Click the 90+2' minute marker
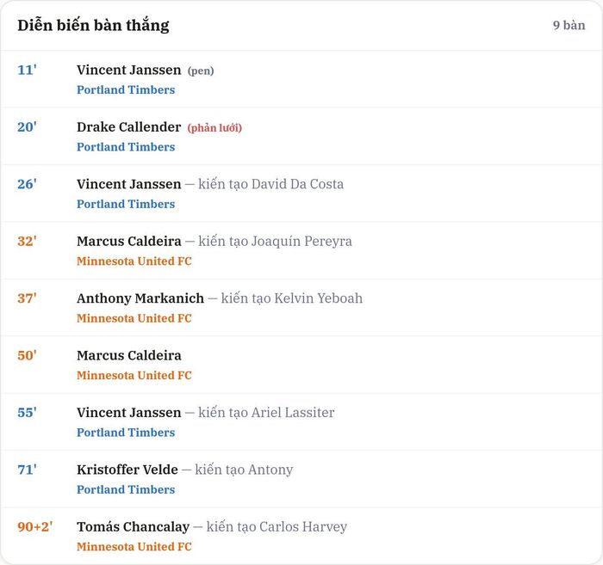 coord(35,526)
